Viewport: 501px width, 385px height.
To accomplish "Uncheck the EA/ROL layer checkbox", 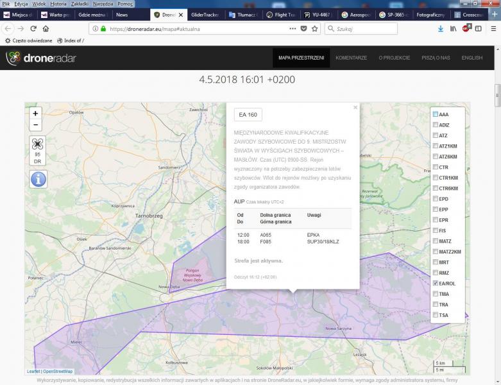I will tap(436, 283).
